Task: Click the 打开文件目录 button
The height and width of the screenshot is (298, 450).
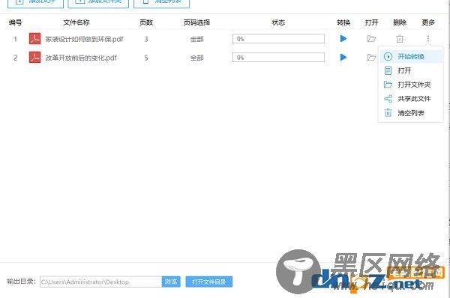Action: [209, 282]
